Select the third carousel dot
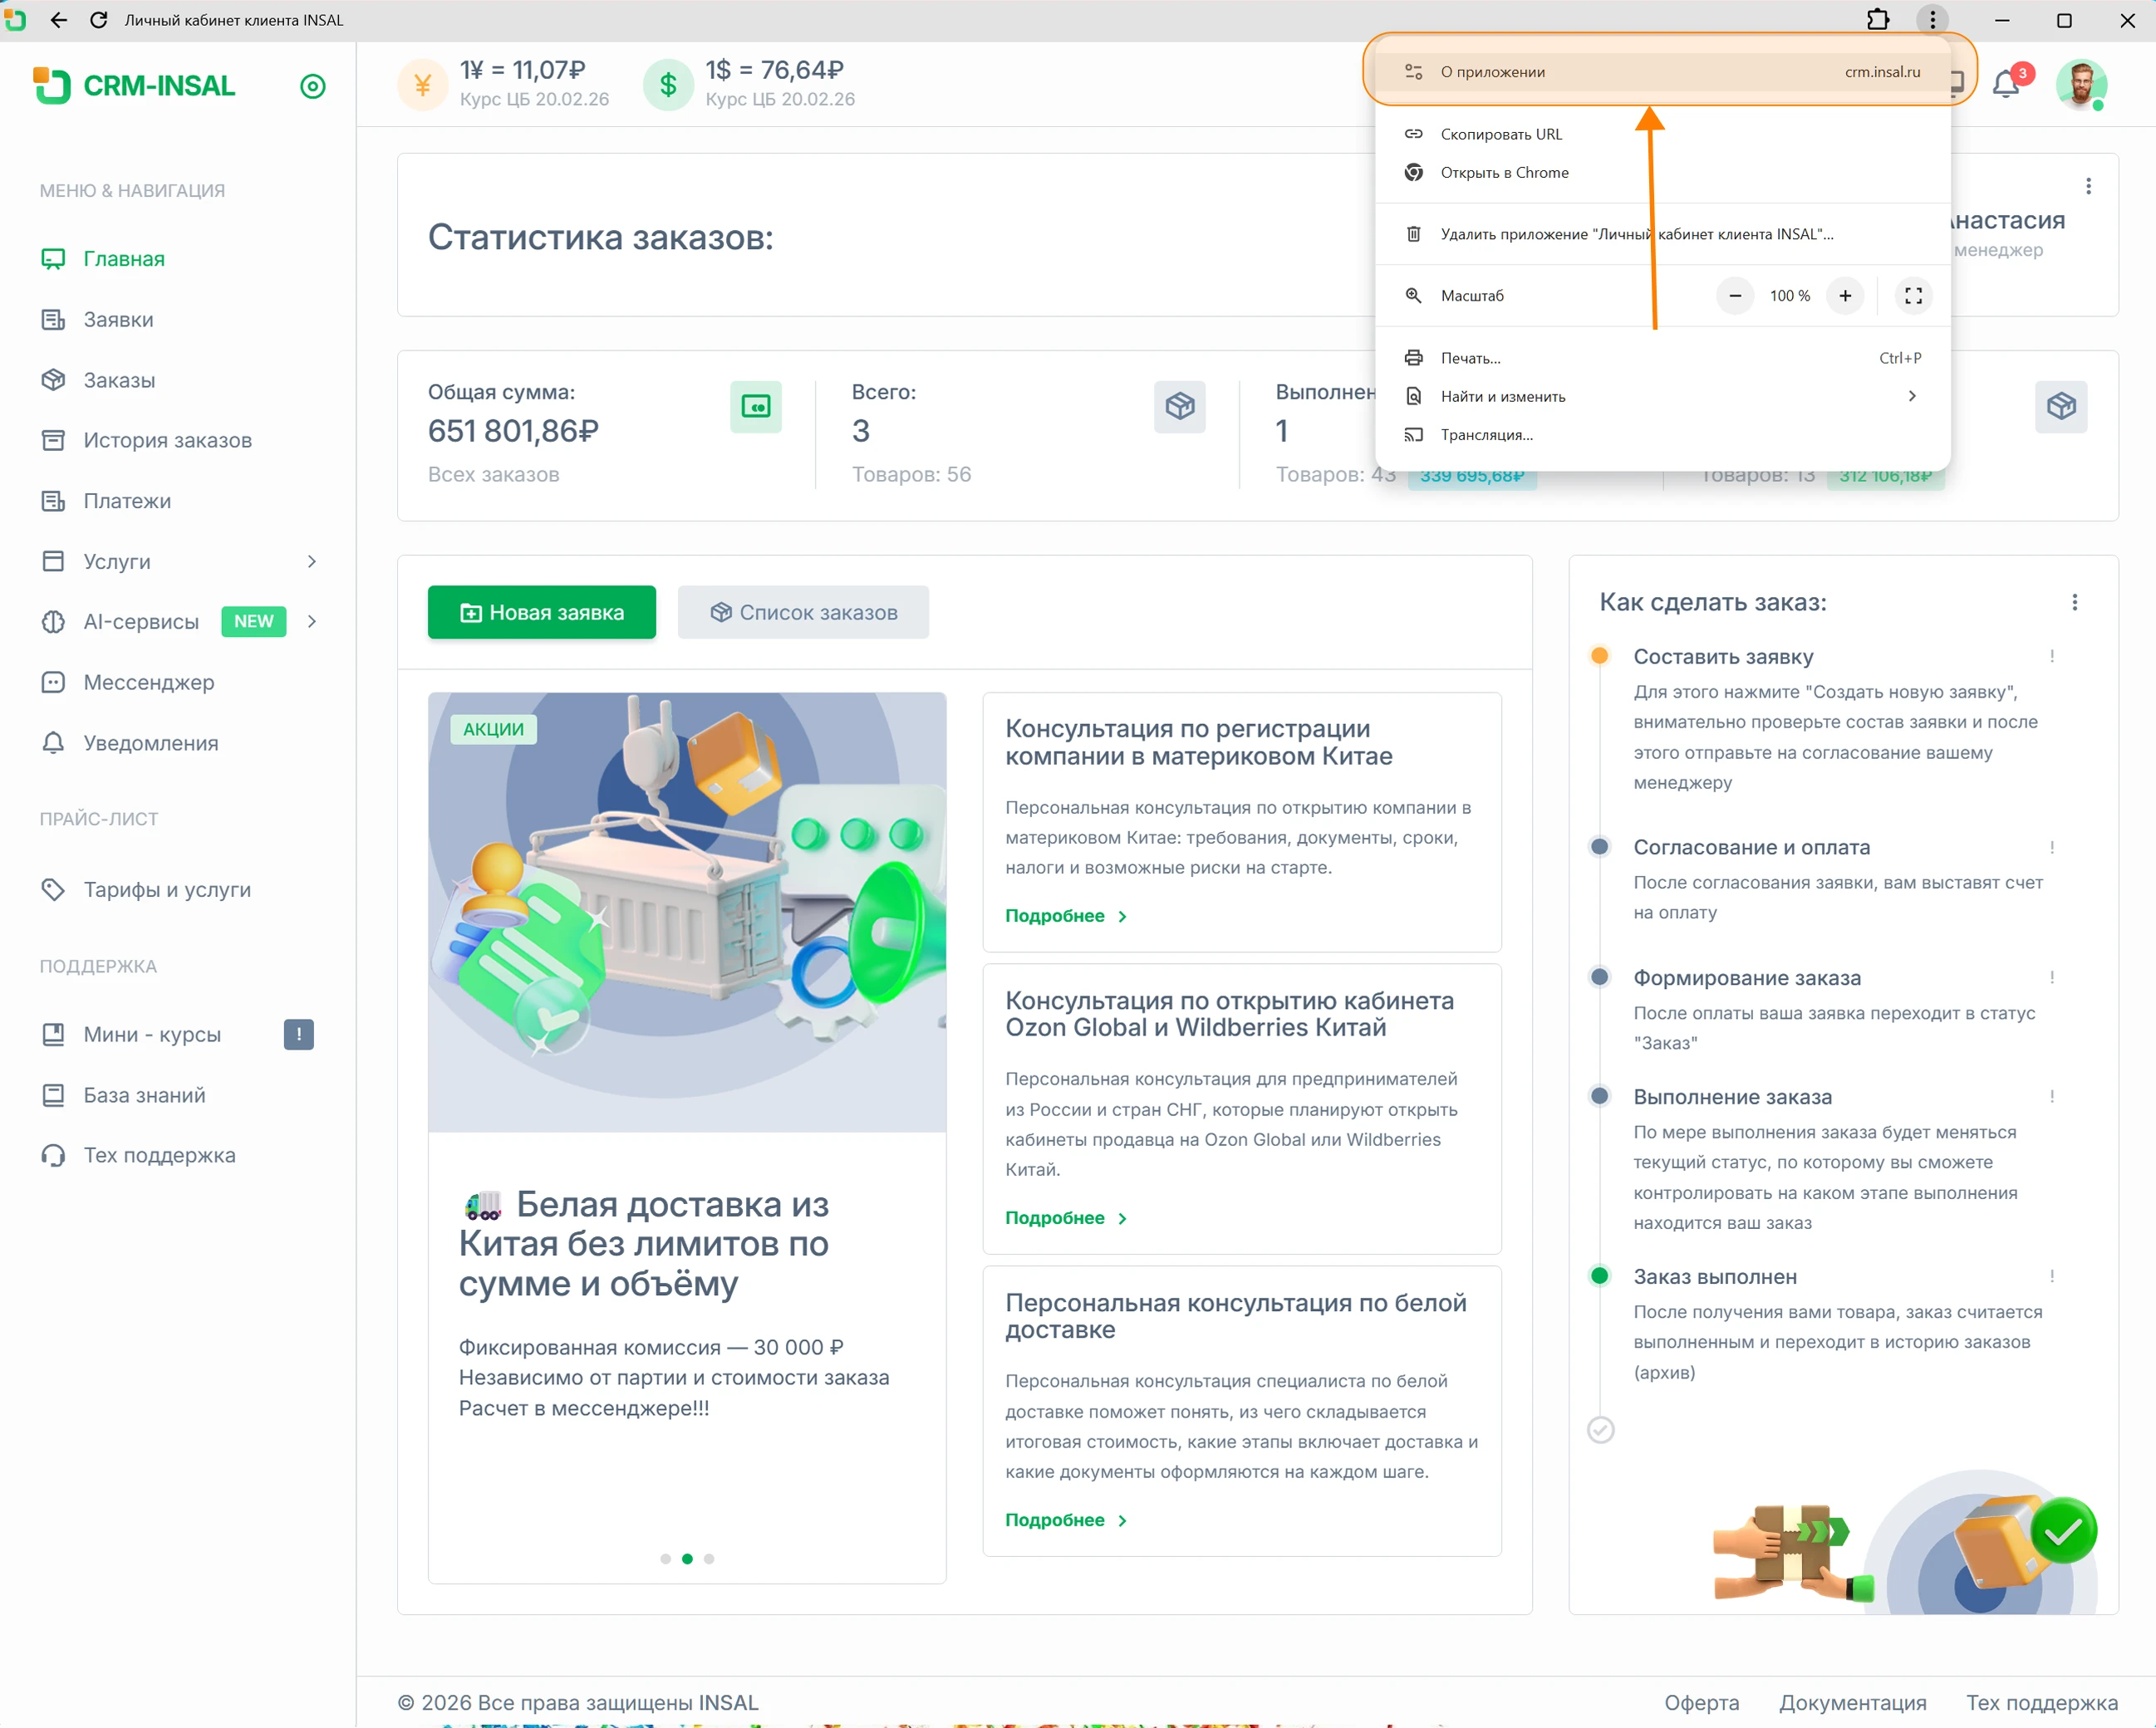This screenshot has height=1728, width=2156. tap(709, 1558)
